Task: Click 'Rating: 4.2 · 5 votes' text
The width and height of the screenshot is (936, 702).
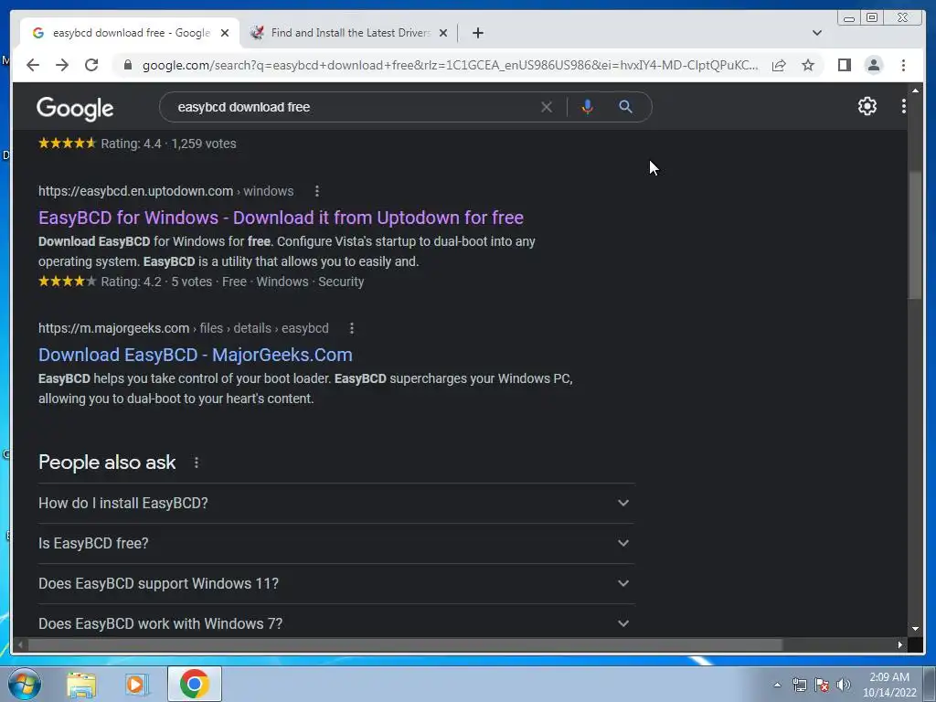Action: tap(156, 282)
